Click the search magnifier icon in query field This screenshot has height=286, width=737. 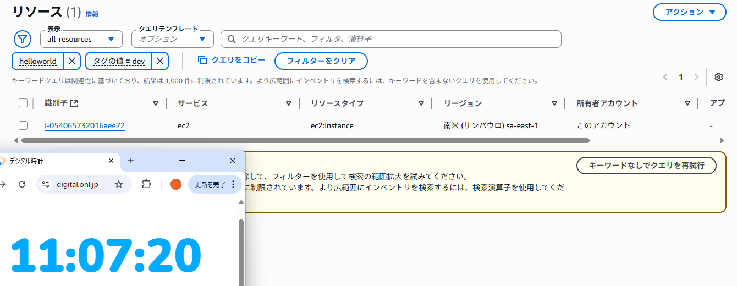[x=232, y=39]
